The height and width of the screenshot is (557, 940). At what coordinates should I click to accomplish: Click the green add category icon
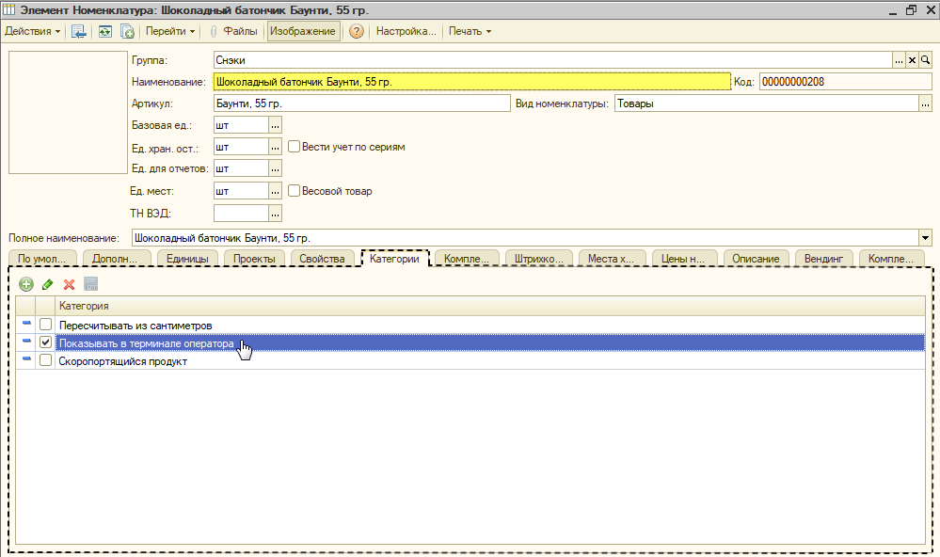tap(25, 284)
